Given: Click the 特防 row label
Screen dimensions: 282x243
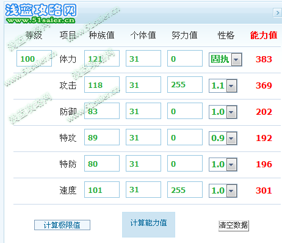Looking at the screenshot, I should (x=68, y=164).
